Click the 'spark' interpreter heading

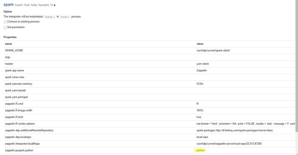click(9, 4)
